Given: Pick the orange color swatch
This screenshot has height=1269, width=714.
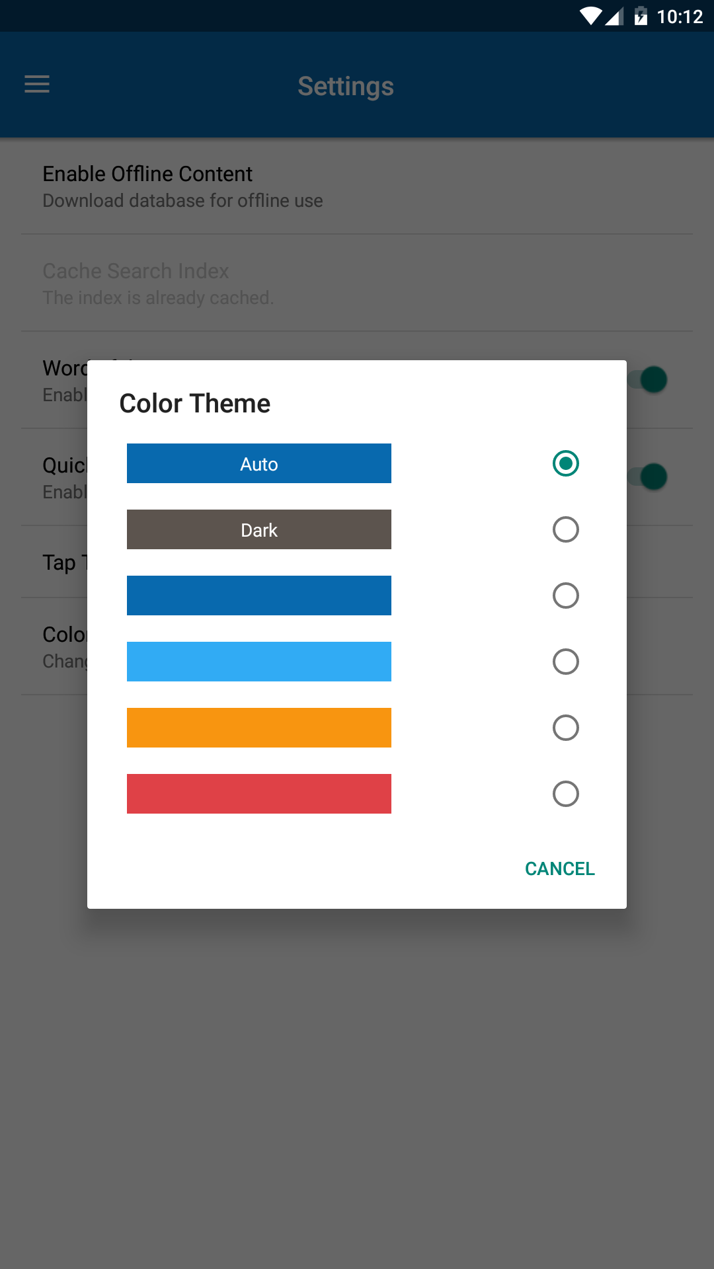Looking at the screenshot, I should (259, 728).
